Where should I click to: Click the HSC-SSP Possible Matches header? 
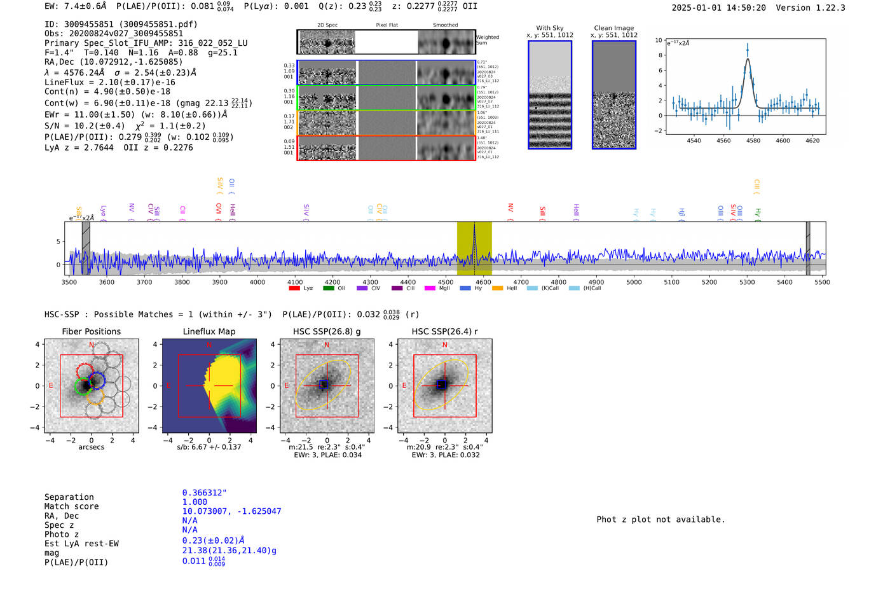[158, 314]
